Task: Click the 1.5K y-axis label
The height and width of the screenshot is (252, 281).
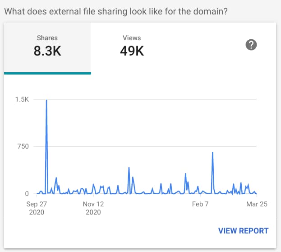Action: 22,99
